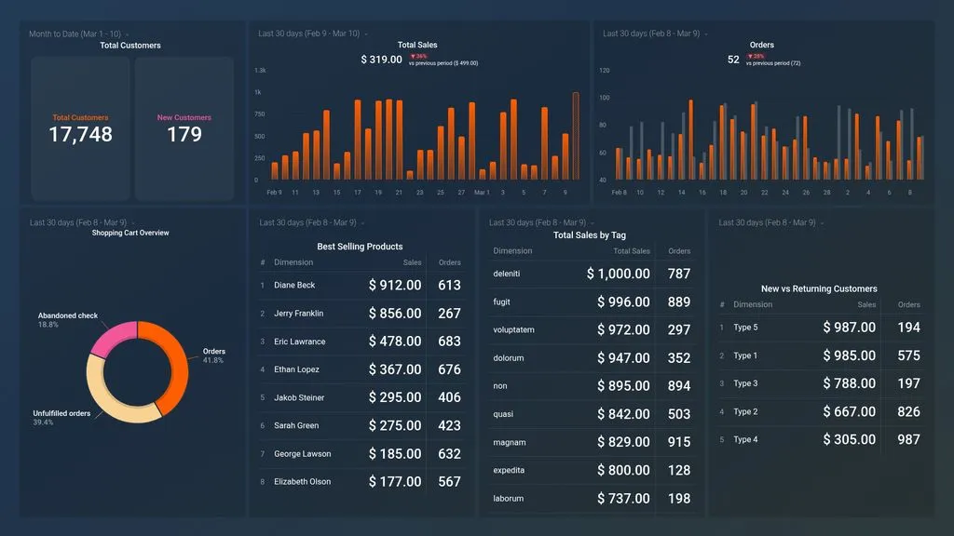Click the $ 800.00 value for expedita

point(623,470)
